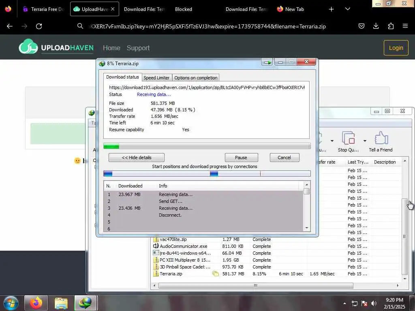Open the Firefox hamburger menu

click(x=405, y=26)
